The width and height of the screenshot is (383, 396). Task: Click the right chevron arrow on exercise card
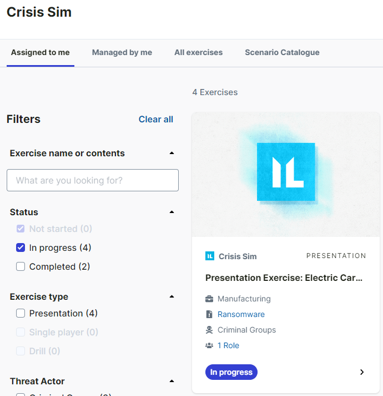[362, 372]
